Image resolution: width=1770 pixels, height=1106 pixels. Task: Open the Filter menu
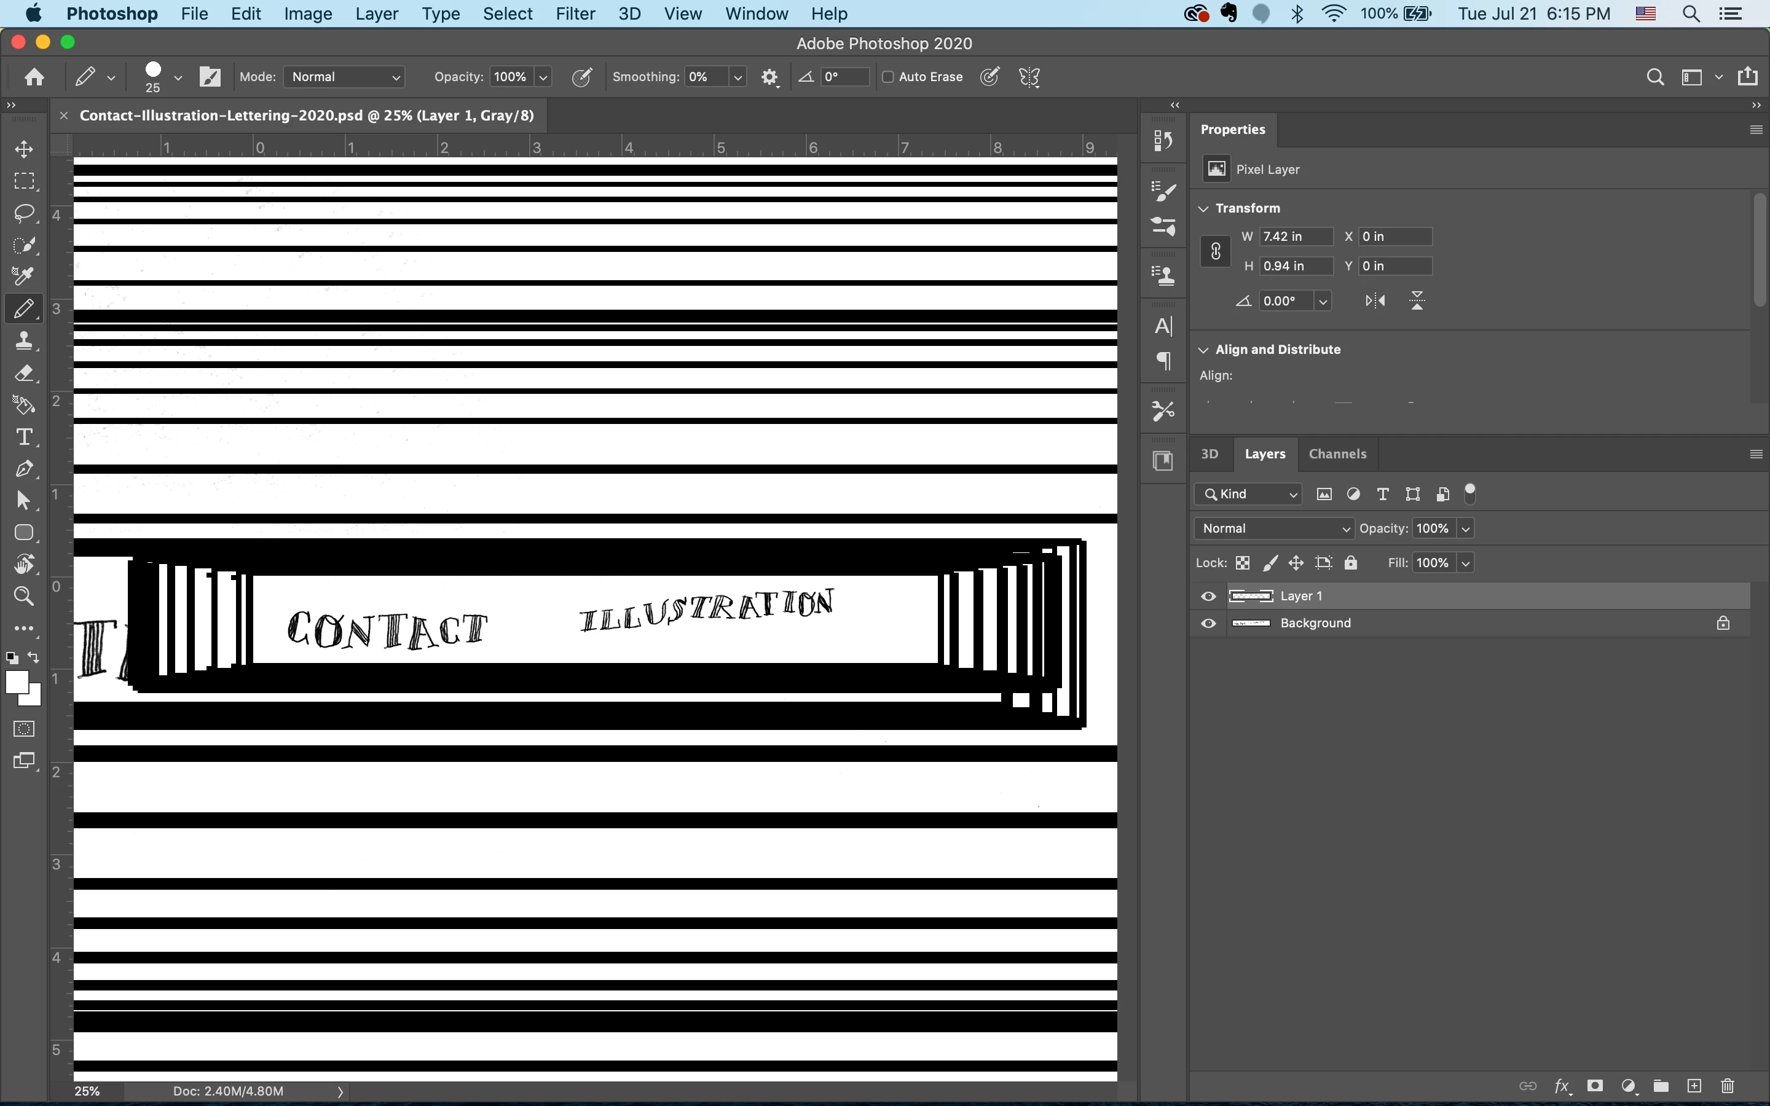pyautogui.click(x=575, y=14)
